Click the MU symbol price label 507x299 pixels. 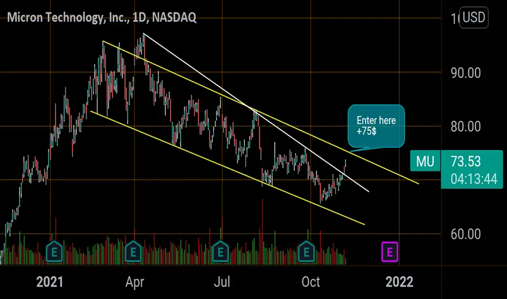(425, 161)
